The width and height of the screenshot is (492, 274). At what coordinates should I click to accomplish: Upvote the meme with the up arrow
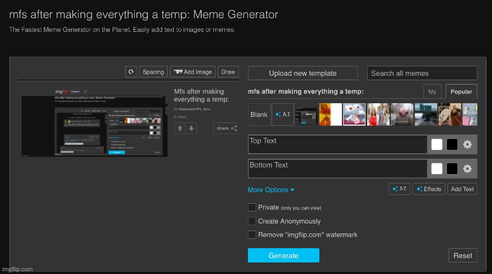pos(180,128)
